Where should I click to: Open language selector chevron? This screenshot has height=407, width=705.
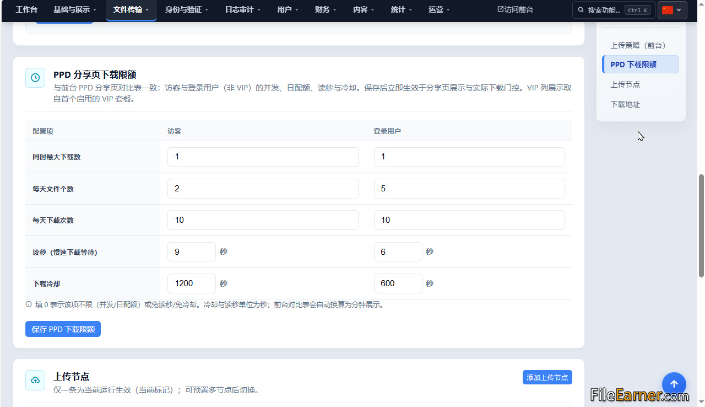679,10
